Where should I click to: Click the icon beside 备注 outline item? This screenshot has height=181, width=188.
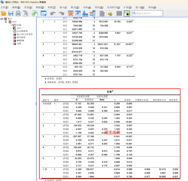[14, 28]
